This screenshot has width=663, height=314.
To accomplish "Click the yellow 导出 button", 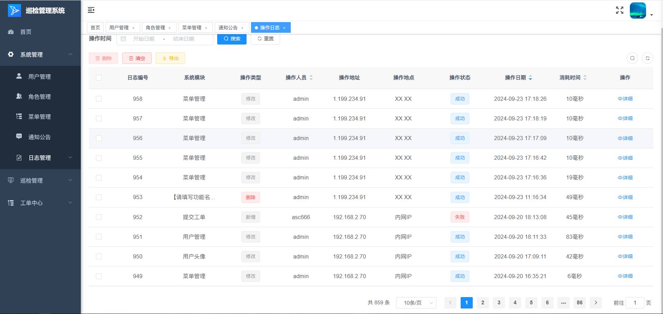I will [x=170, y=58].
